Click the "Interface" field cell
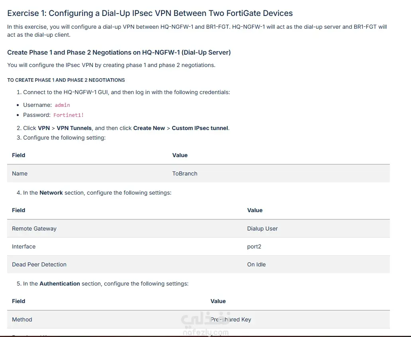 pos(24,247)
